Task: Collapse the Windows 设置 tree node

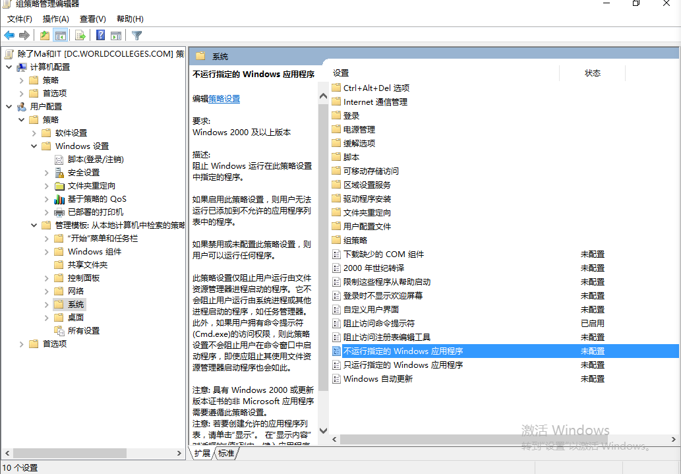Action: (33, 146)
